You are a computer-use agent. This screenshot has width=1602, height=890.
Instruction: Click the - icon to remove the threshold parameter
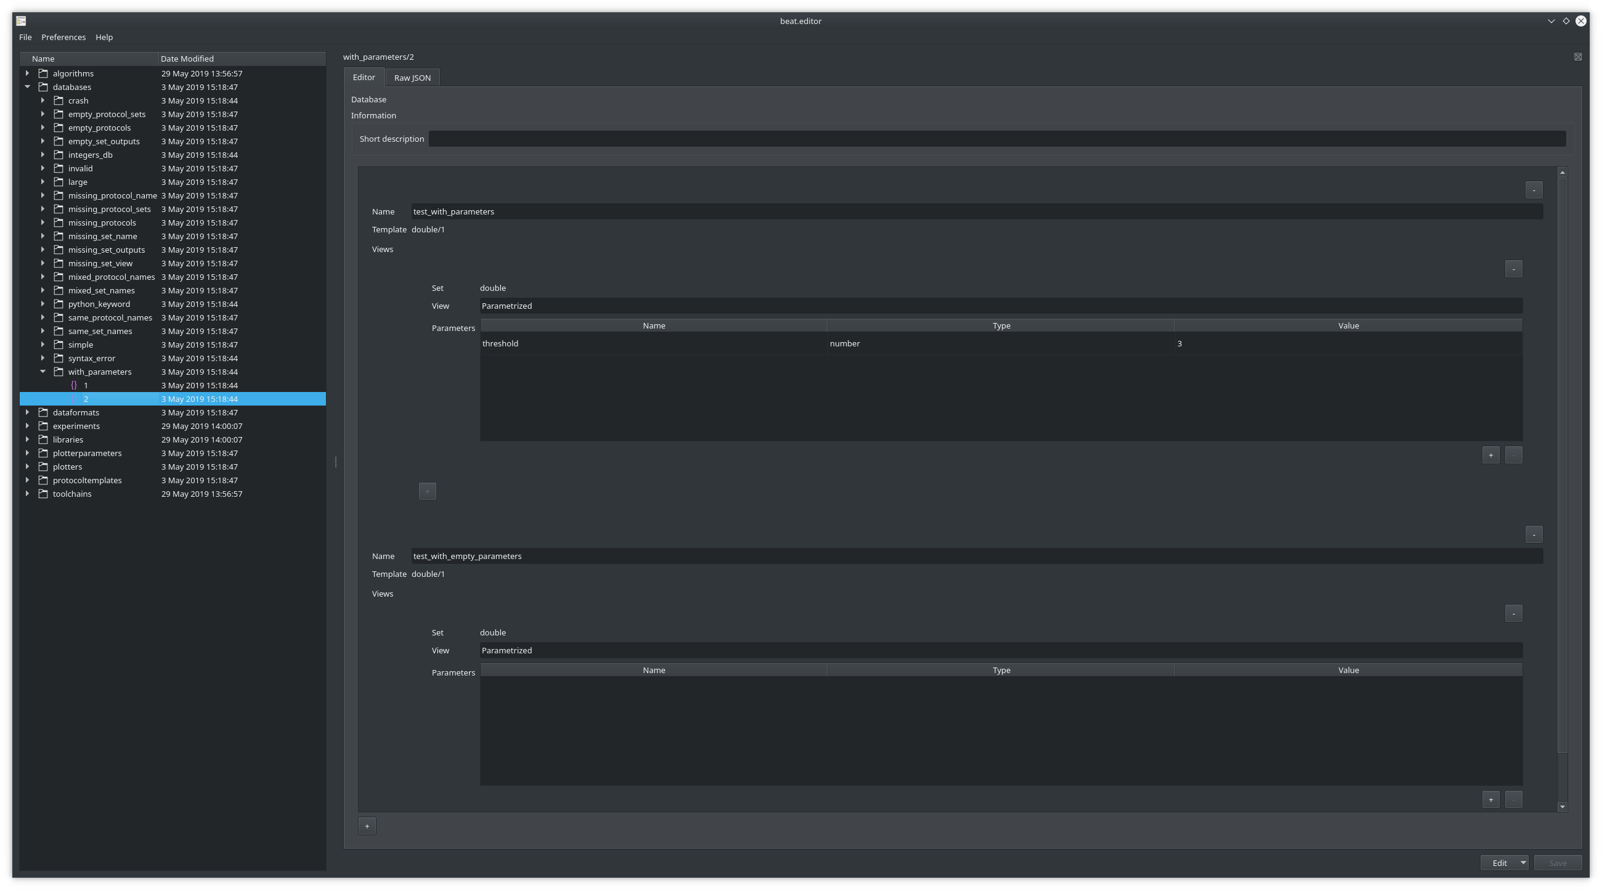pyautogui.click(x=1515, y=455)
